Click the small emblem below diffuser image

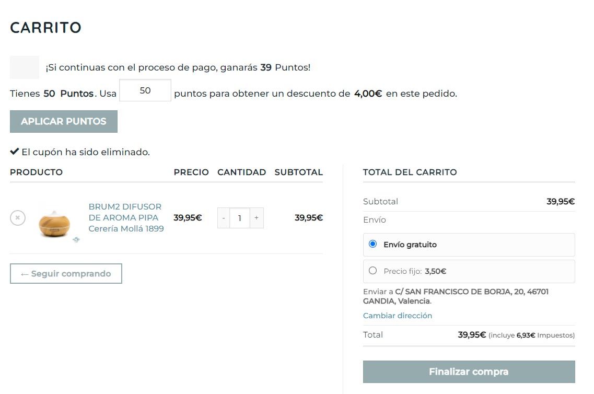pyautogui.click(x=77, y=239)
